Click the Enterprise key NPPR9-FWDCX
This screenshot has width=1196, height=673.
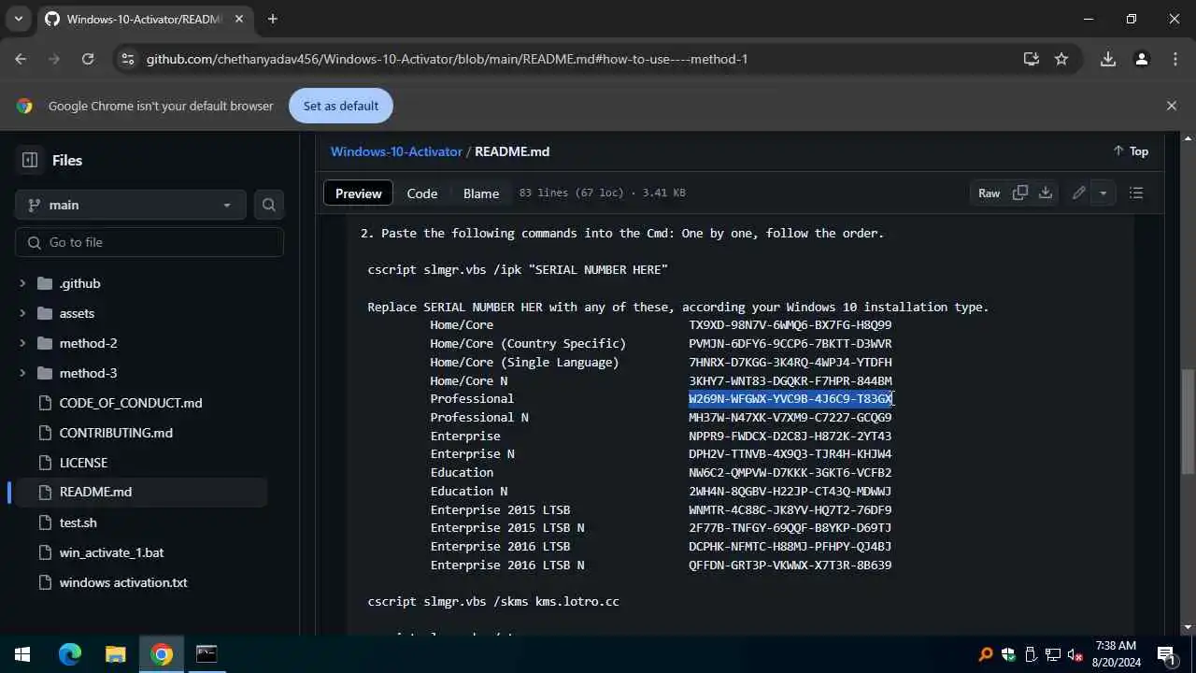[790, 436]
